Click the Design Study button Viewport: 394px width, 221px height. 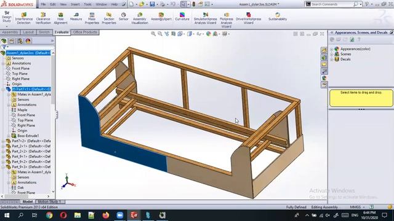point(7,17)
